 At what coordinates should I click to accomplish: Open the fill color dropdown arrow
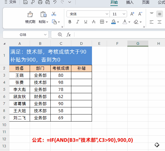coord(118,22)
